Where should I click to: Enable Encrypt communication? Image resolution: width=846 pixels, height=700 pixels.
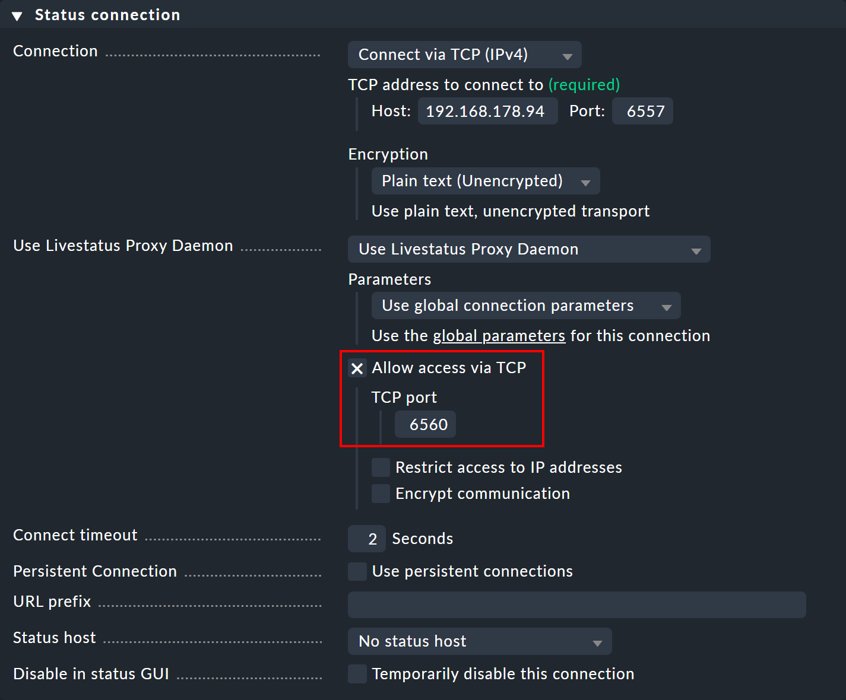click(381, 493)
